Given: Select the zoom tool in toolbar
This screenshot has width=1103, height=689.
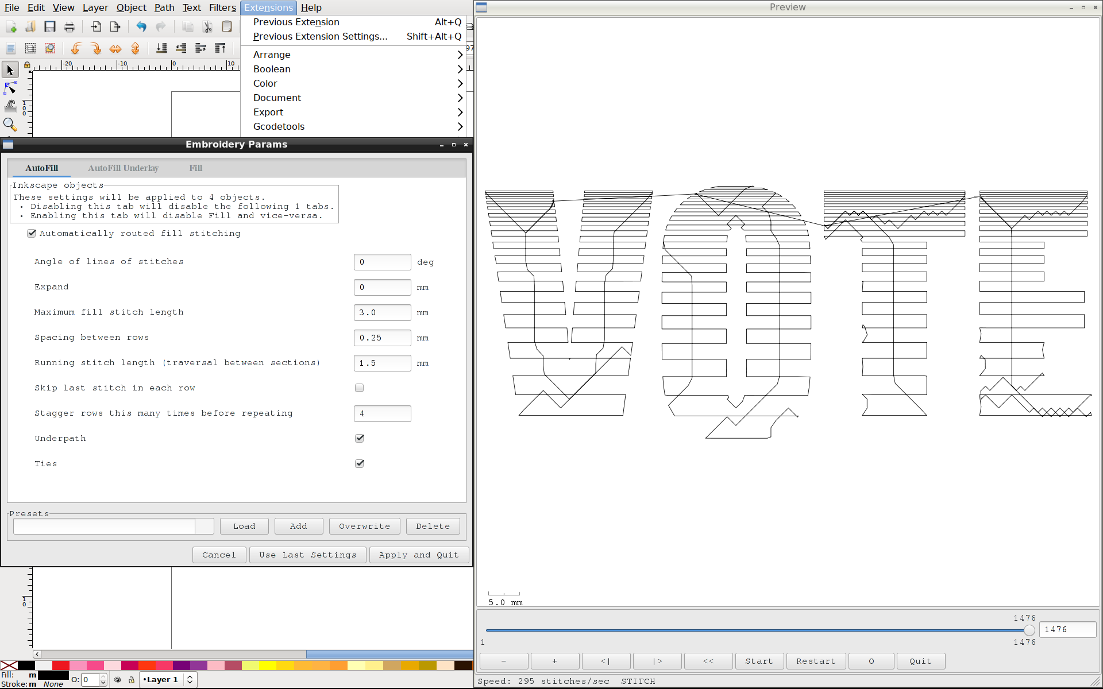Looking at the screenshot, I should 10,125.
